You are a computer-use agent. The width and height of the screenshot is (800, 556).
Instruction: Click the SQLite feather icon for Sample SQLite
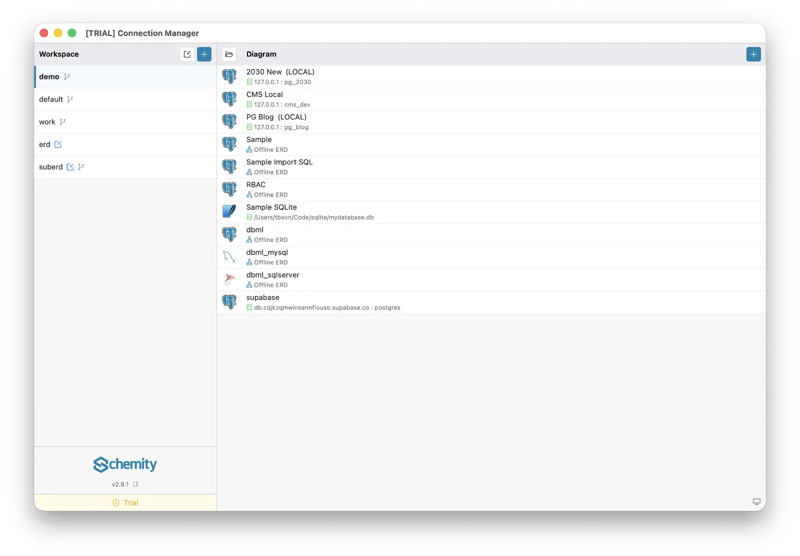click(x=229, y=211)
